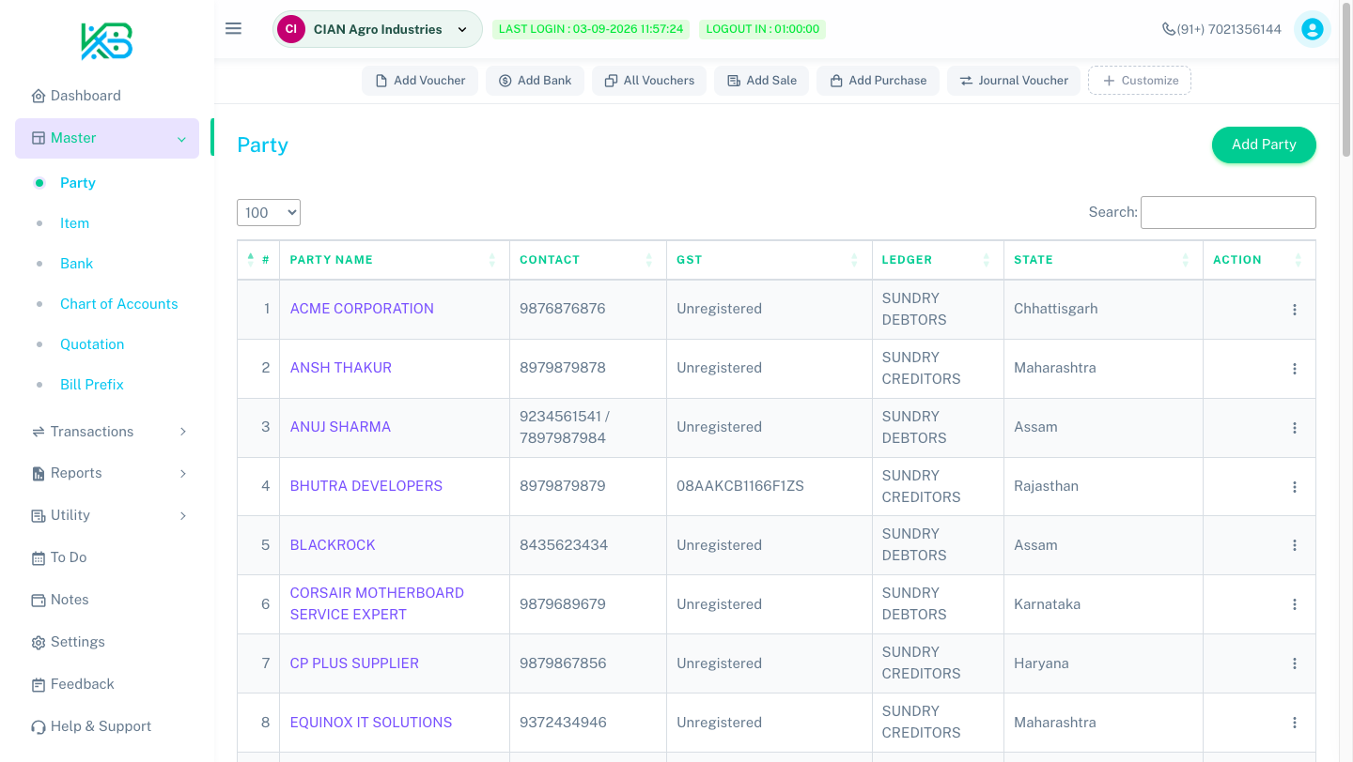Open row actions for CP PLUS SUPPLIER
This screenshot has width=1353, height=762.
tap(1295, 663)
